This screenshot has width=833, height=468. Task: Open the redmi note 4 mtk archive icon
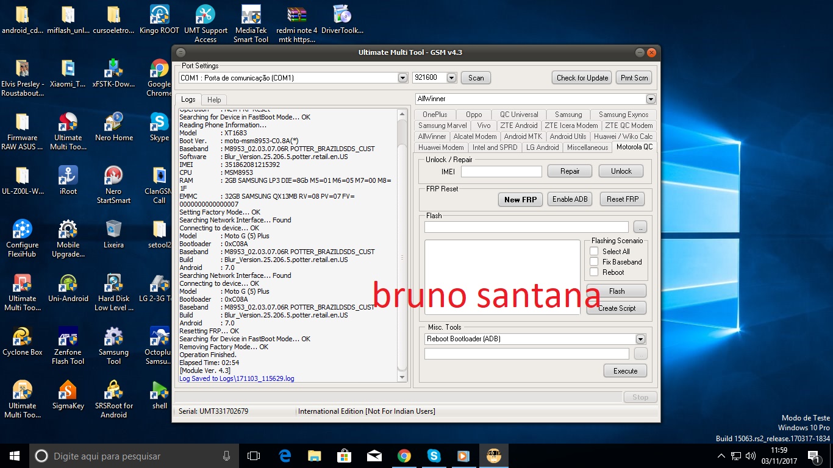pyautogui.click(x=297, y=24)
